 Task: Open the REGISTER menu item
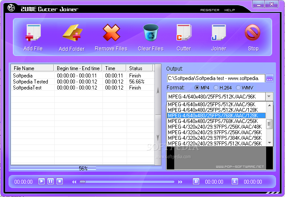210,10
